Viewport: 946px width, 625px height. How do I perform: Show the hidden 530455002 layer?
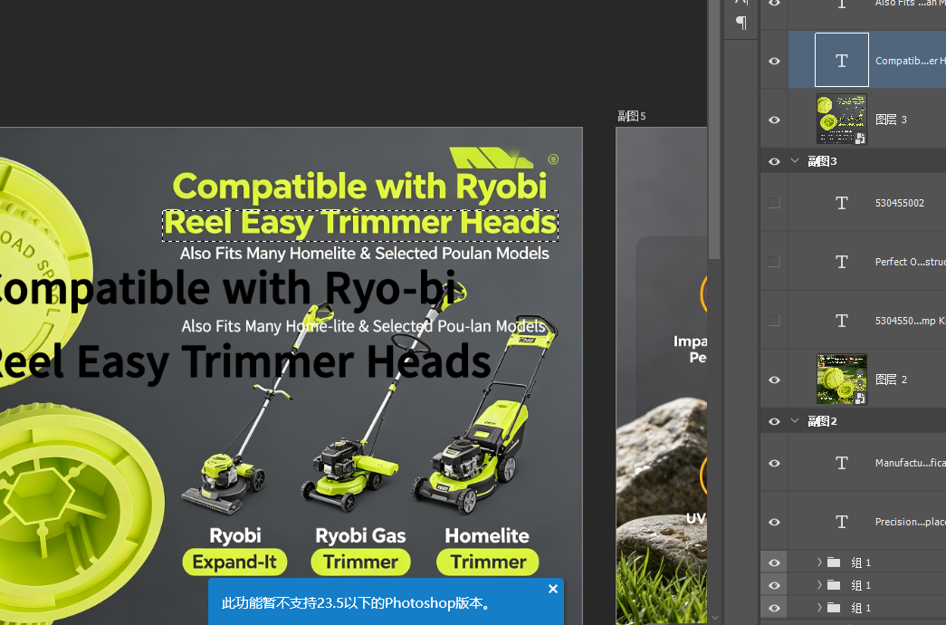pyautogui.click(x=774, y=203)
